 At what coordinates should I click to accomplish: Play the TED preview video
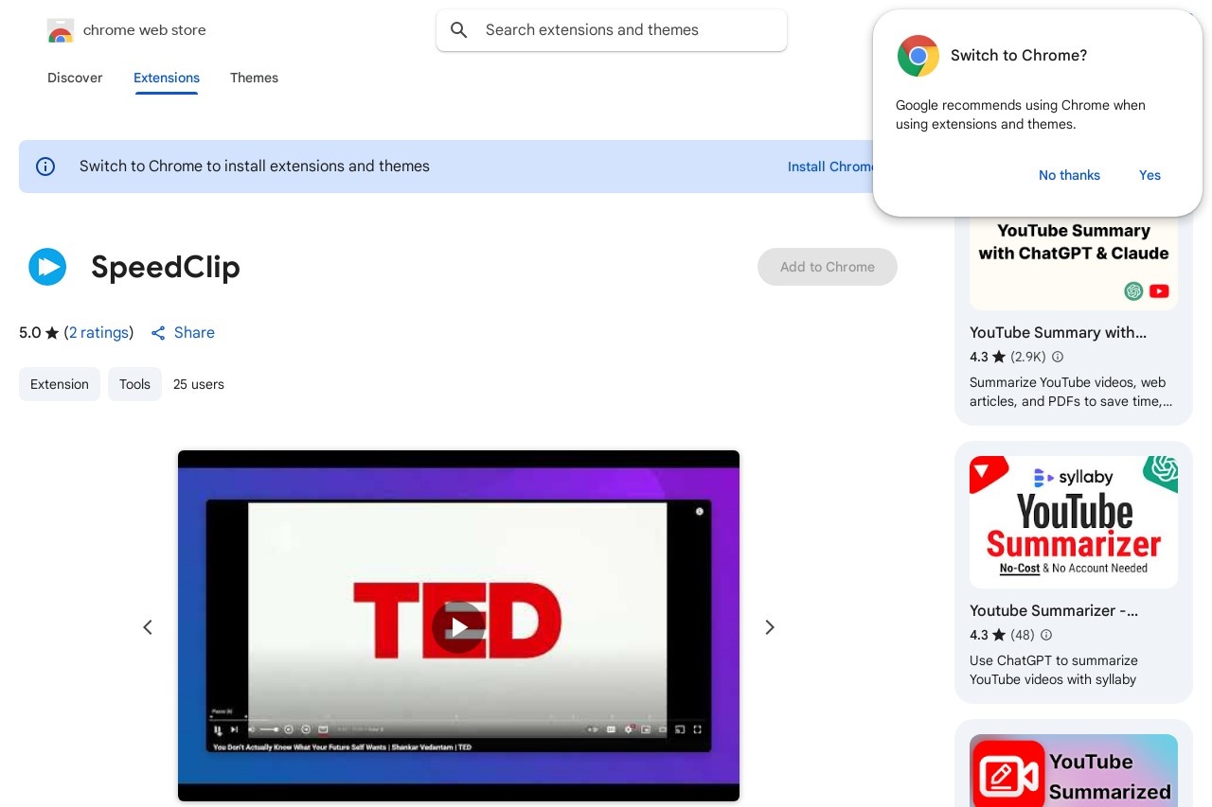pyautogui.click(x=458, y=627)
